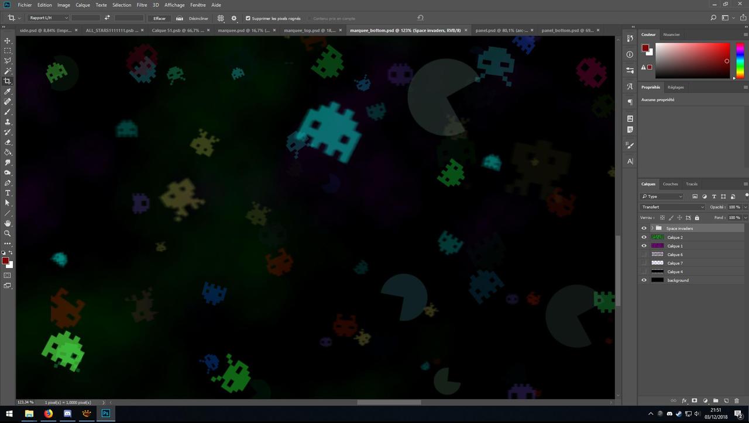Image resolution: width=749 pixels, height=423 pixels.
Task: Select the Polygonal Lasso tool
Action: pyautogui.click(x=8, y=61)
